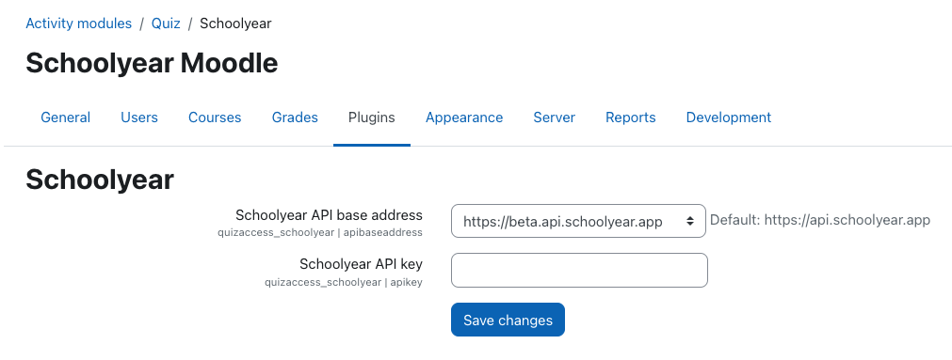The height and width of the screenshot is (360, 952).
Task: Switch to the Server tab
Action: click(x=555, y=117)
